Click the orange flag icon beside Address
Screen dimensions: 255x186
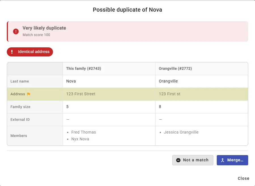28,94
